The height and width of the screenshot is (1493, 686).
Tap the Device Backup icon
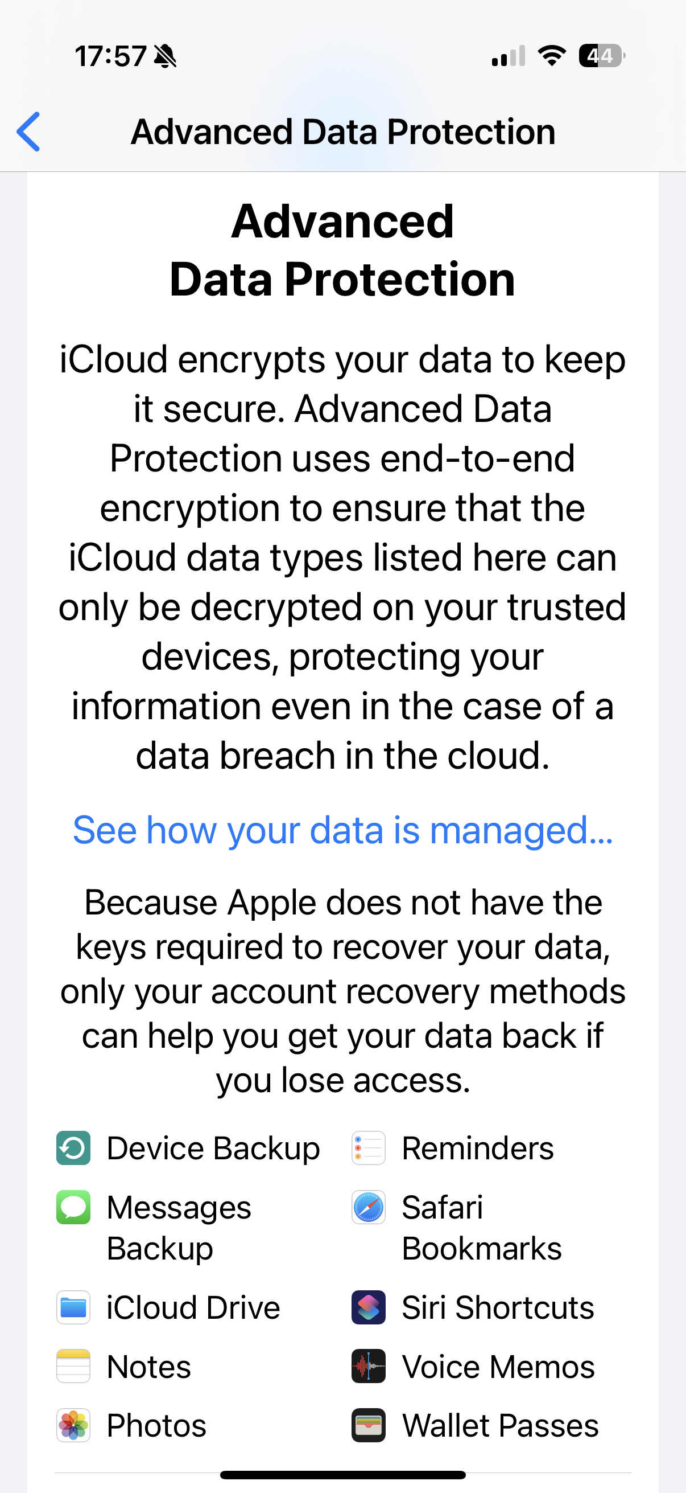73,1147
